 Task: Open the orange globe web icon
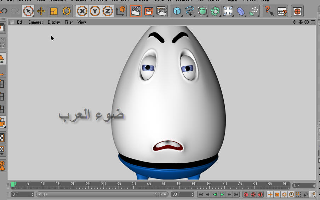[297, 11]
